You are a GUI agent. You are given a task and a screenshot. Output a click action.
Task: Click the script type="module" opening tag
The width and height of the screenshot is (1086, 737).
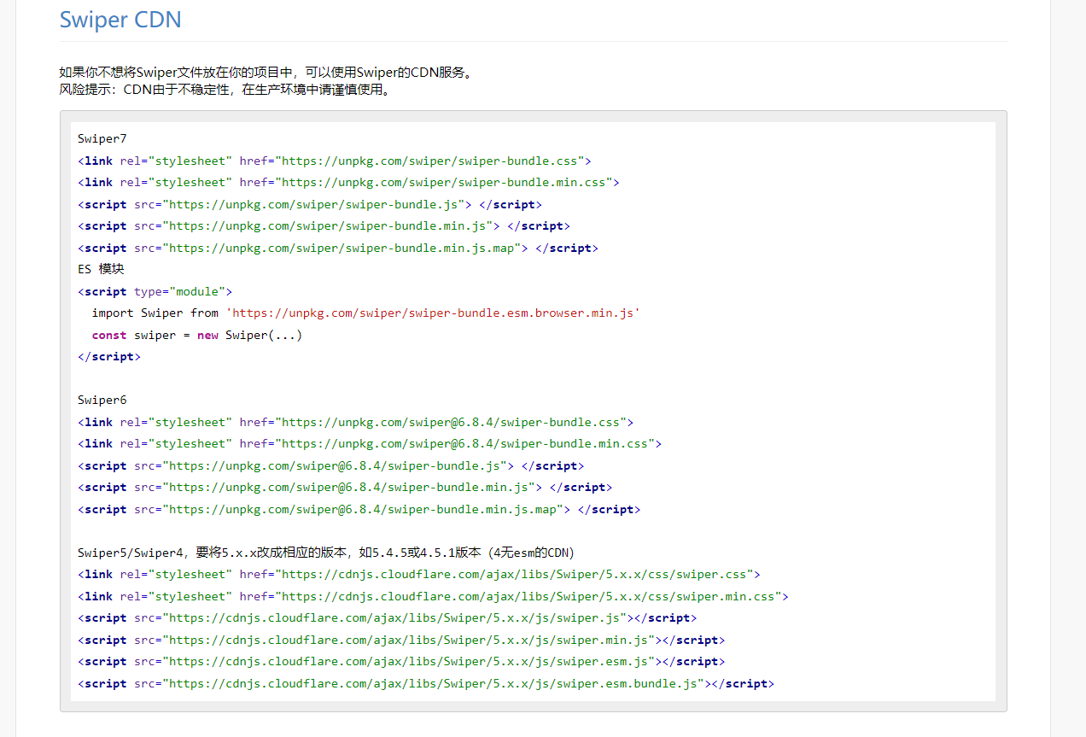tap(155, 291)
